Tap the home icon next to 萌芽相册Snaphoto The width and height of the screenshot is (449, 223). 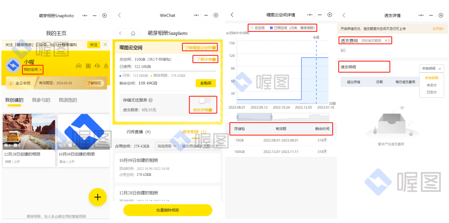133,33
